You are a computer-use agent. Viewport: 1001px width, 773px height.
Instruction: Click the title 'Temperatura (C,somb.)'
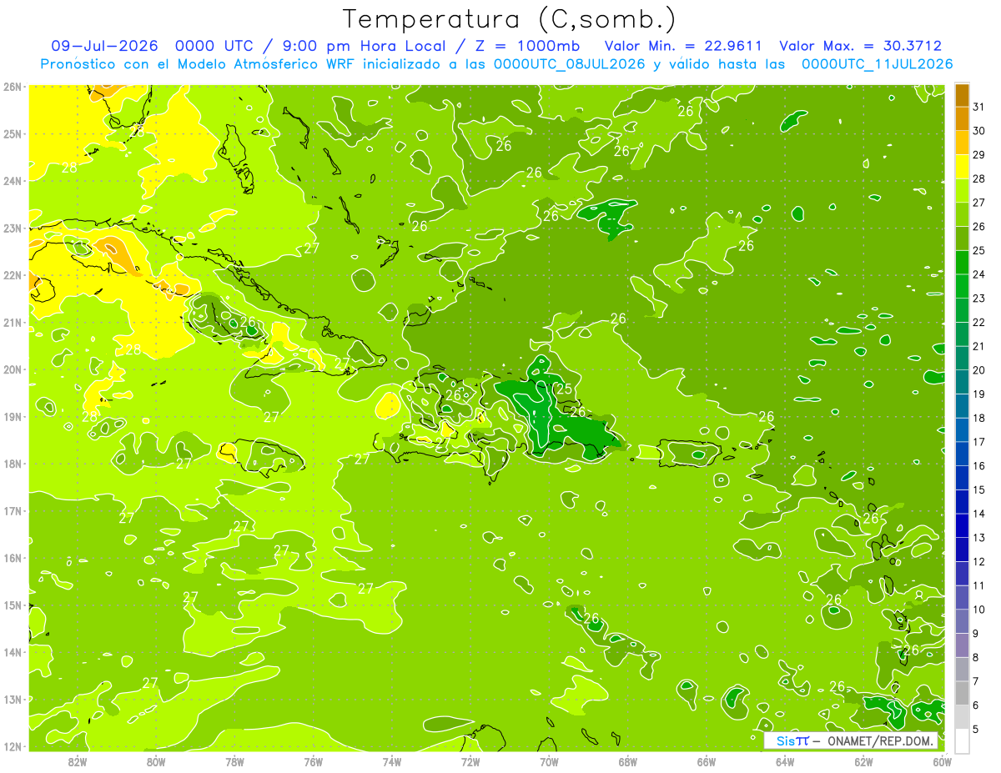coord(509,19)
